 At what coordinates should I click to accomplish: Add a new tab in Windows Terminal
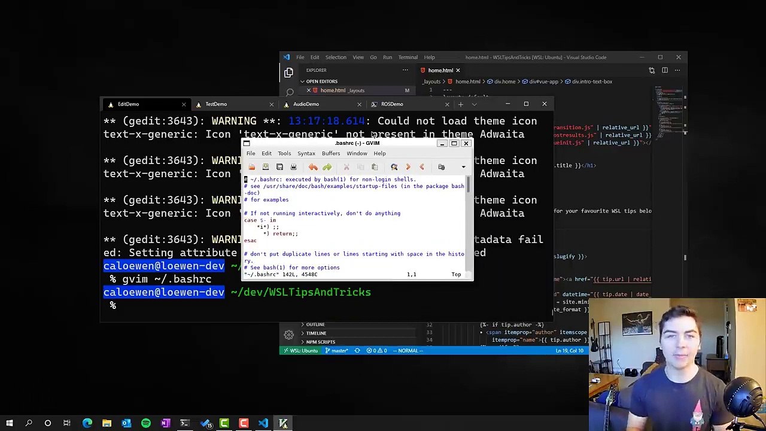coord(461,104)
